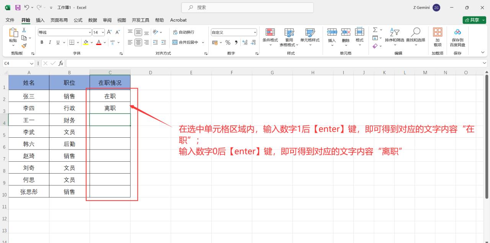The image size is (490, 243).
Task: Apply percent style format
Action: 228,42
